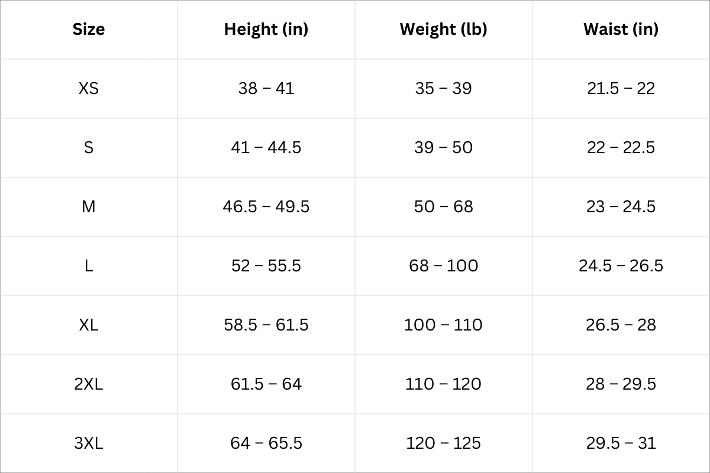The image size is (710, 473).
Task: Click the Height (in) column header
Action: tap(266, 29)
